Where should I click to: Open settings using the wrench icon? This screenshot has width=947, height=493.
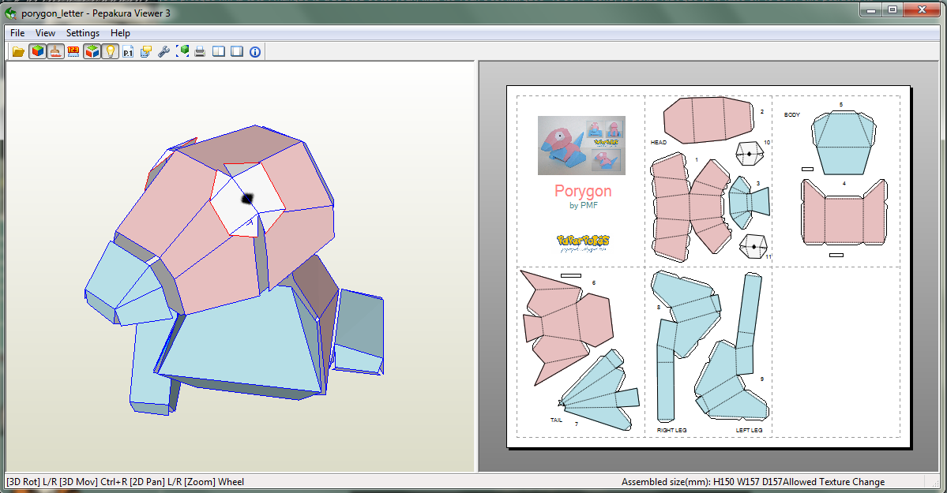pyautogui.click(x=163, y=52)
